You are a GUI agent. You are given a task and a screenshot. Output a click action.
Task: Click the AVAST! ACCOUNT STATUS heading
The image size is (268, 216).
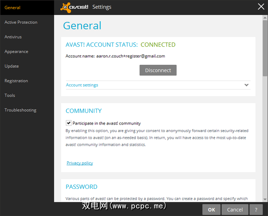101,45
